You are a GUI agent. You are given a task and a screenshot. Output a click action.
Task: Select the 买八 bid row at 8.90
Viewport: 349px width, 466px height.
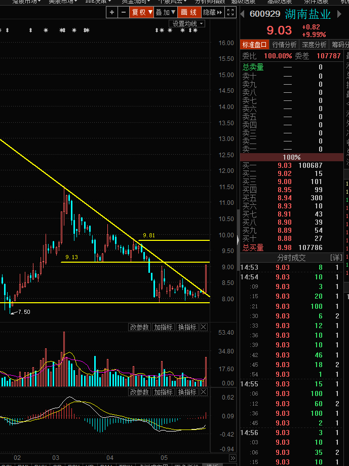pos(291,222)
